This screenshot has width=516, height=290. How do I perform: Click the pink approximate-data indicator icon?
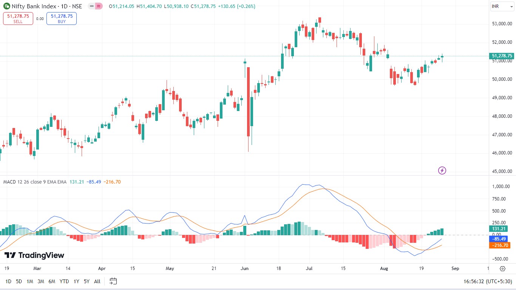(x=99, y=6)
